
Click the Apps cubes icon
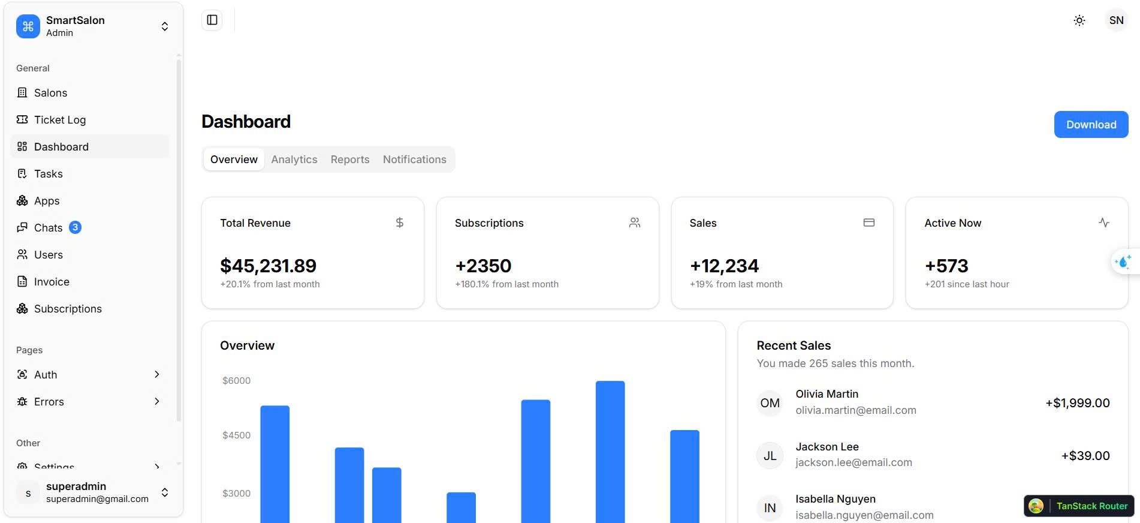click(x=22, y=200)
